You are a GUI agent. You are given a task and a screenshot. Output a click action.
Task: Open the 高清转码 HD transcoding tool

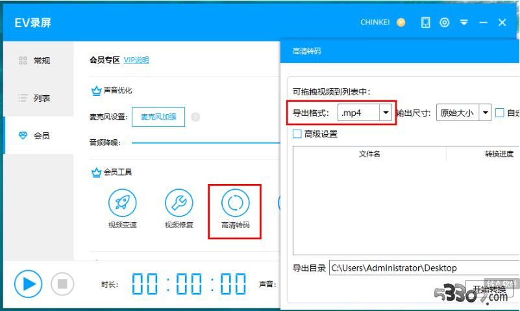click(235, 209)
